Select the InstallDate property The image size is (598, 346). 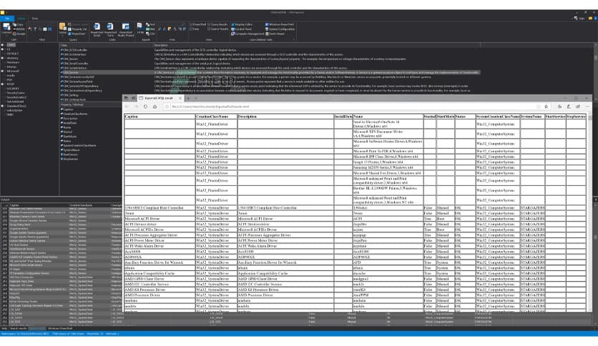click(x=69, y=123)
